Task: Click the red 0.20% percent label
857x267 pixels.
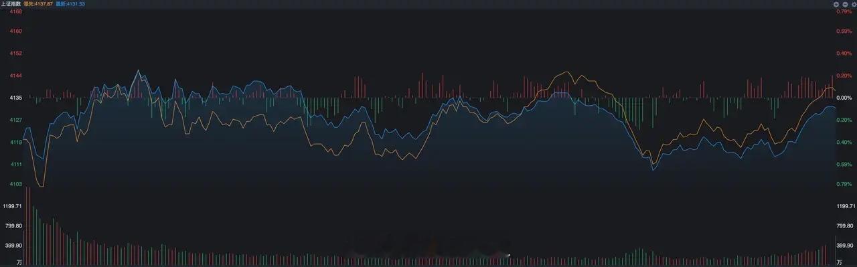Action: pyautogui.click(x=844, y=76)
